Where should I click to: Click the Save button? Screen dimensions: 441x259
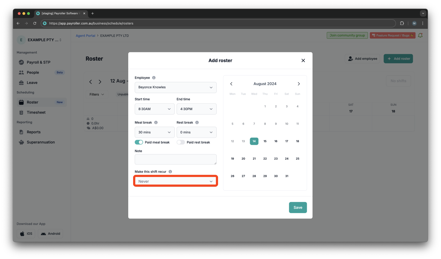298,207
